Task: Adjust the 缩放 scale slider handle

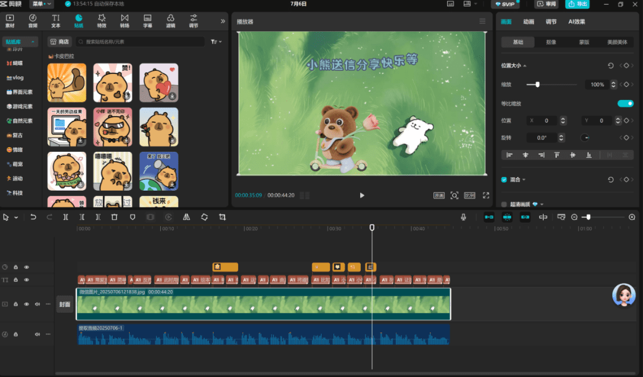Action: pyautogui.click(x=537, y=85)
